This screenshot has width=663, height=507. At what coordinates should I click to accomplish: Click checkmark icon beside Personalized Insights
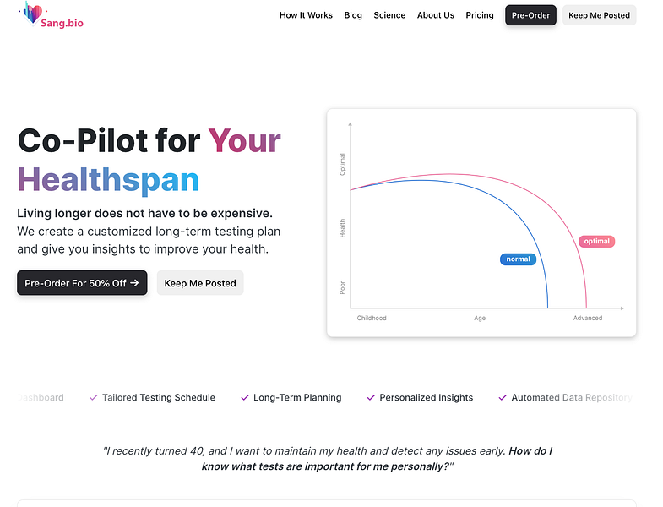click(x=371, y=398)
